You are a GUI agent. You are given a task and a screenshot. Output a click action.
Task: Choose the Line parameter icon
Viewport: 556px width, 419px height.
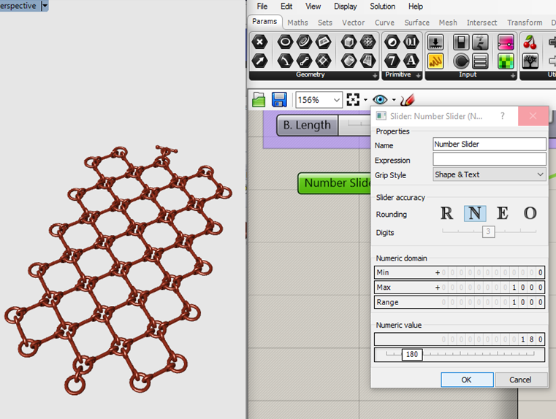(x=304, y=61)
